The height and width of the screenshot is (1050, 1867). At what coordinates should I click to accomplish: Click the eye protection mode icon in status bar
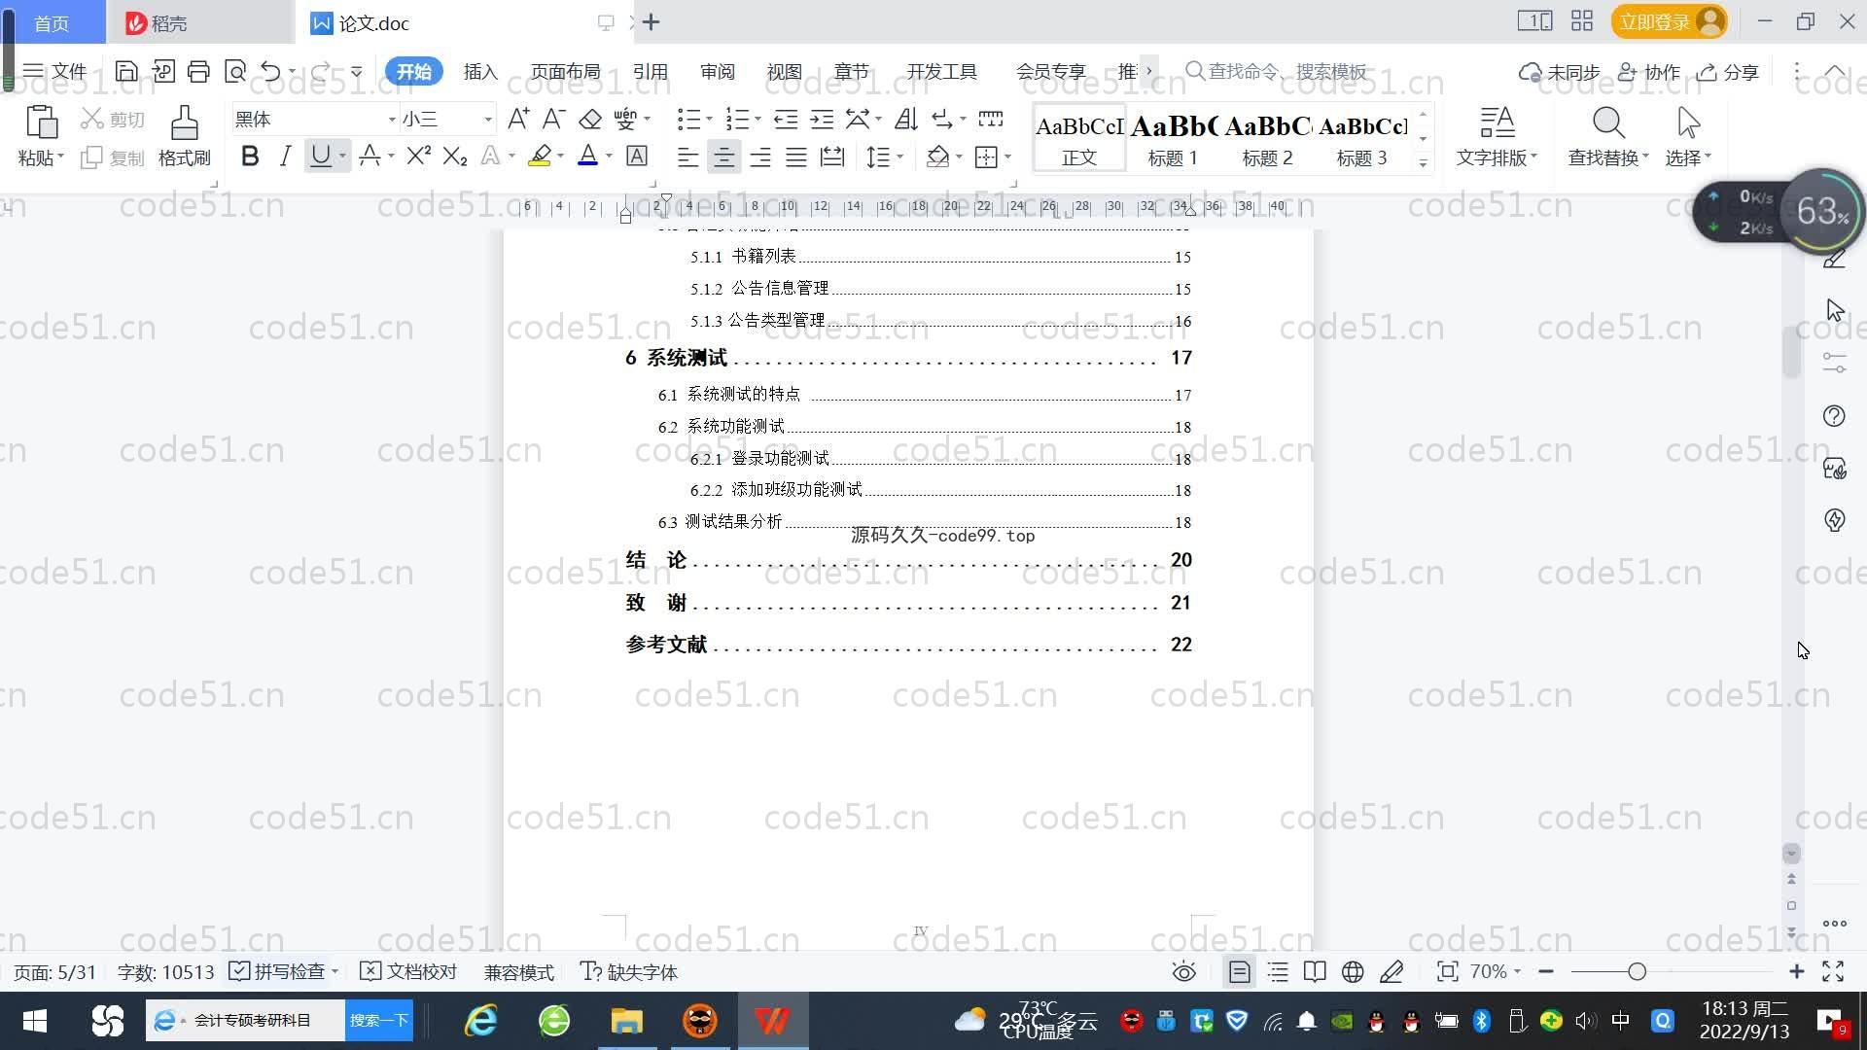click(1183, 971)
